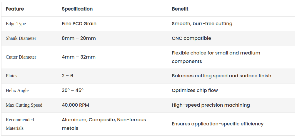Image resolution: width=297 pixels, height=138 pixels.
Task: Click the 4mm – 32mm specification
Action: point(79,57)
